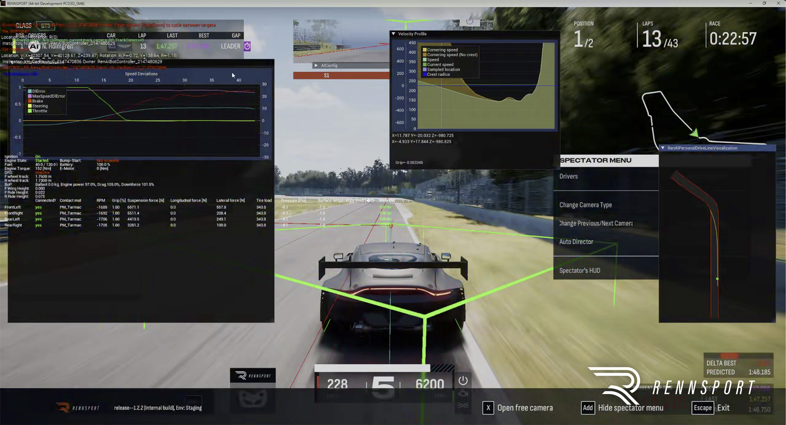Toggle the Cornering speed (No crest) legend series
Image resolution: width=786 pixels, height=425 pixels.
click(x=450, y=55)
